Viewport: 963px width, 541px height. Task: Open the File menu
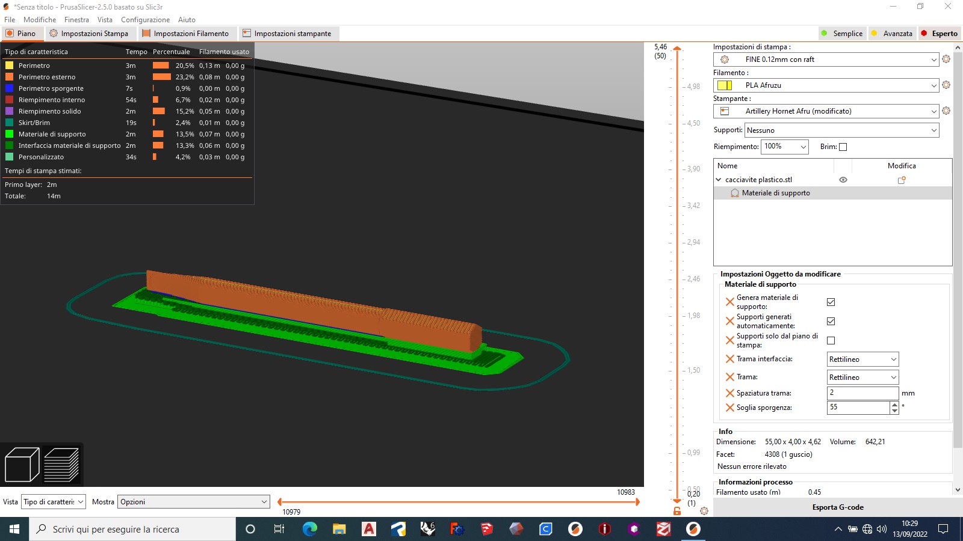coord(10,20)
